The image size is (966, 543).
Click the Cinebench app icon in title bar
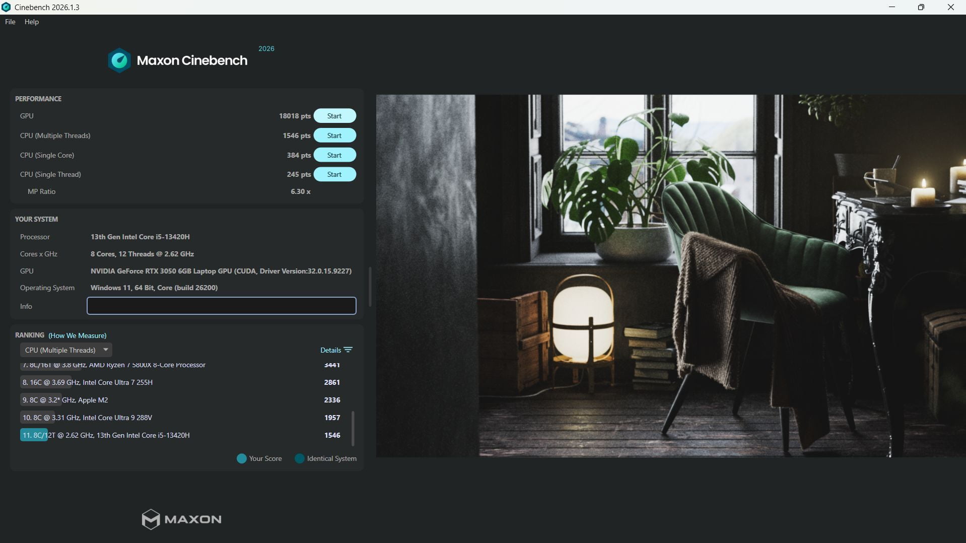pyautogui.click(x=6, y=7)
